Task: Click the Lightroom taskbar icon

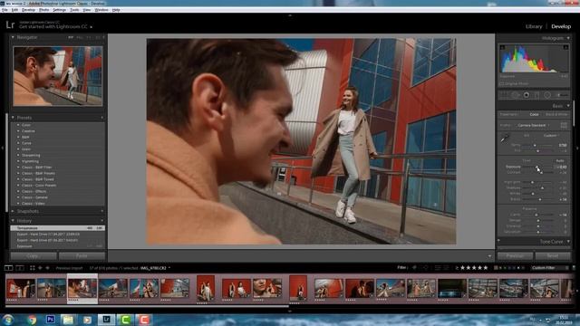Action: point(106,320)
